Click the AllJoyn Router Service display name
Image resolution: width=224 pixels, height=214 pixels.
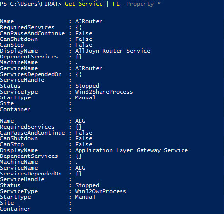tap(113, 51)
